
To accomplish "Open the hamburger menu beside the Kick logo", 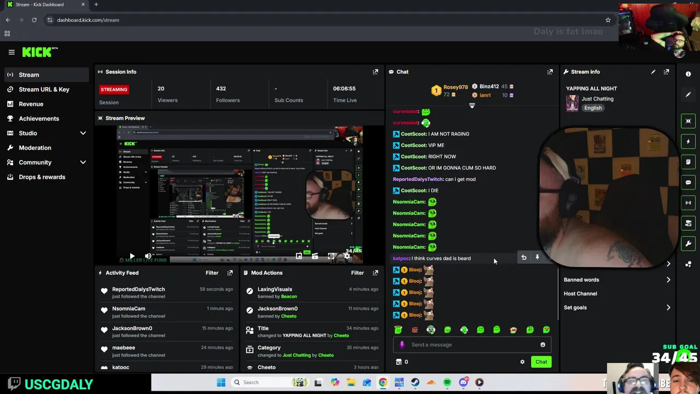I will [11, 52].
